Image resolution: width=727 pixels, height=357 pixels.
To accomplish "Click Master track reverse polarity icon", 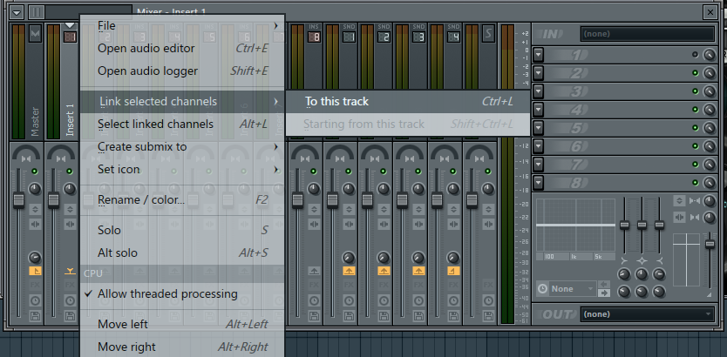I will pos(35,209).
